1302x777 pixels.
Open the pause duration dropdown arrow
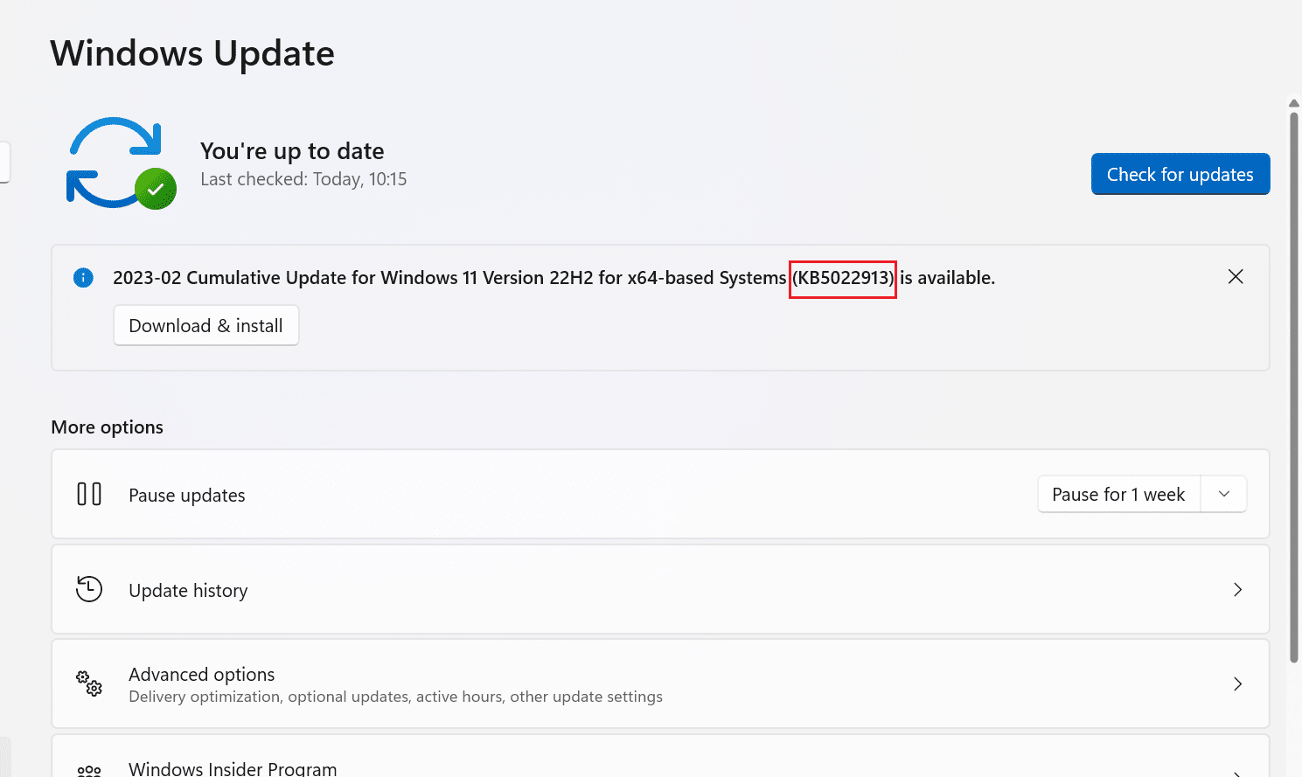(x=1224, y=494)
